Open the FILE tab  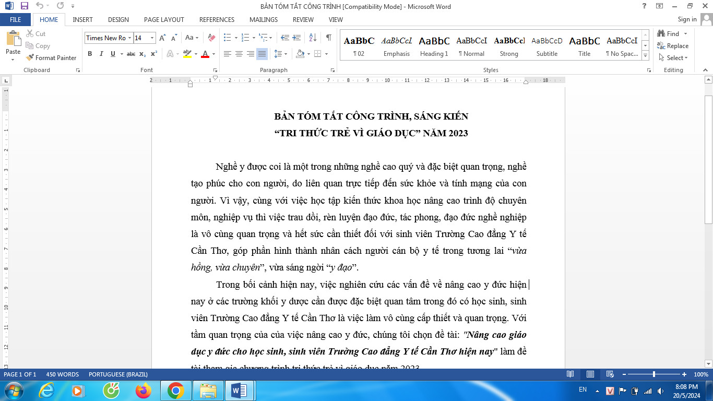(16, 19)
